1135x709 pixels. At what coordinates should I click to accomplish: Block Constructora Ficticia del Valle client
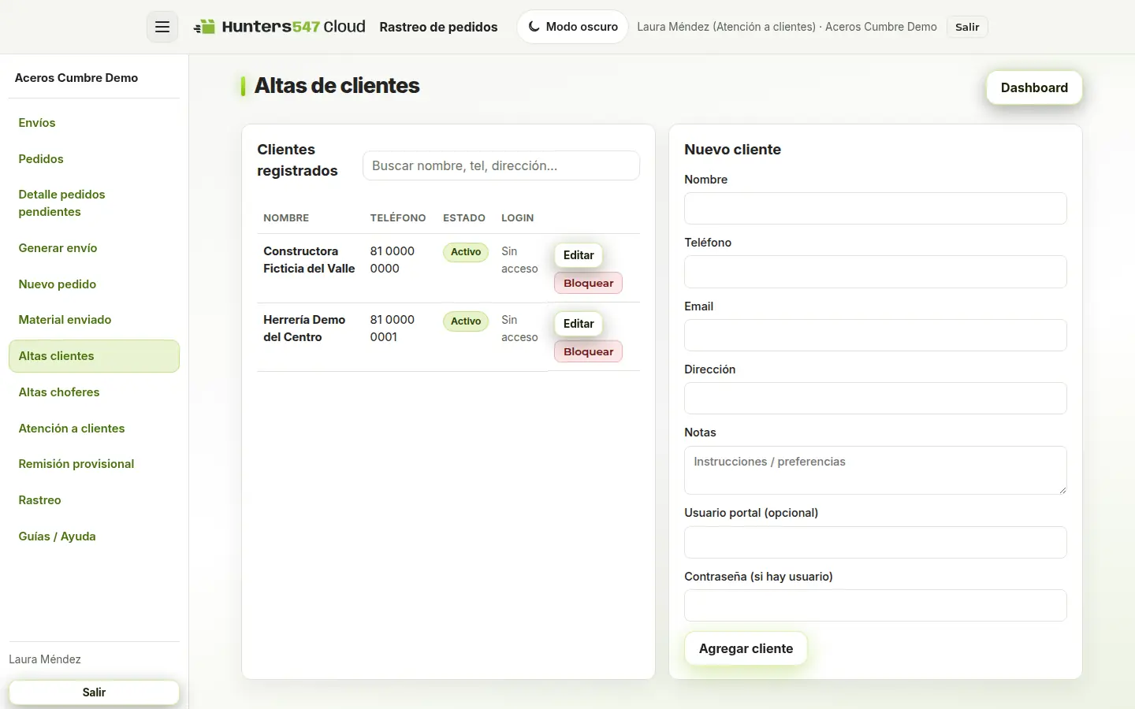pyautogui.click(x=588, y=283)
